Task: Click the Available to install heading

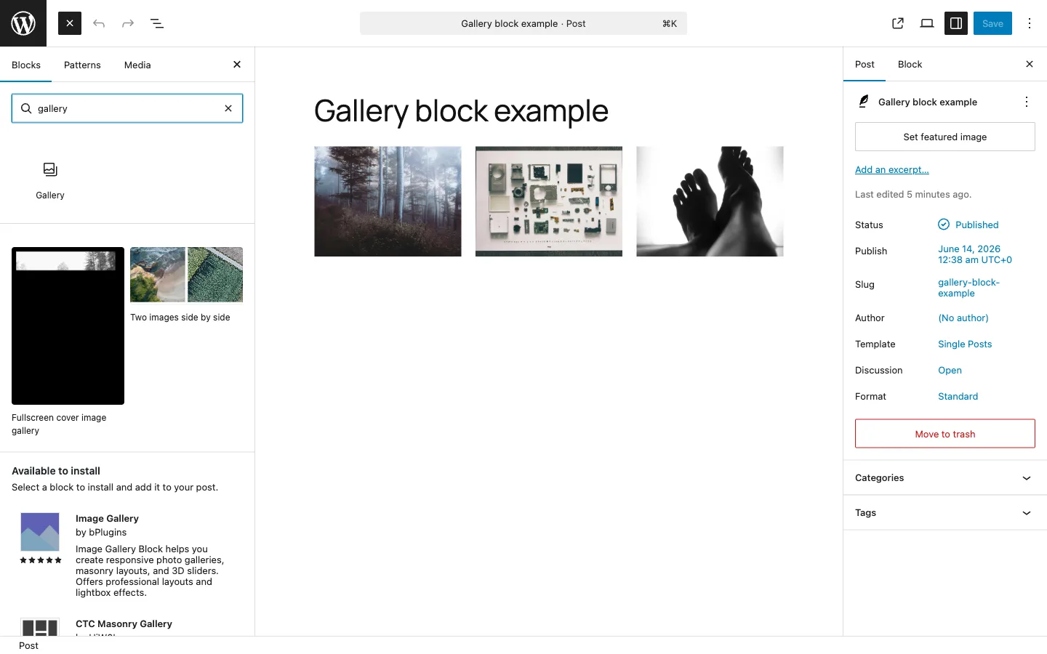Action: pos(56,471)
